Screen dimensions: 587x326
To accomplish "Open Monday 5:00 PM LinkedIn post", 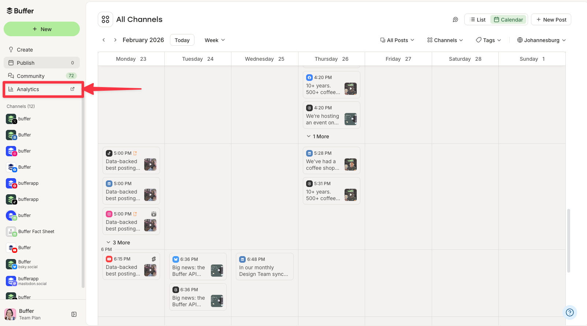I will pos(131,191).
